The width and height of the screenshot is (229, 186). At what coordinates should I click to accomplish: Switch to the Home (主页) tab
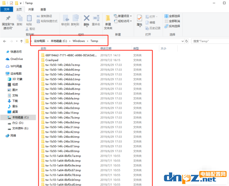tap(19, 9)
